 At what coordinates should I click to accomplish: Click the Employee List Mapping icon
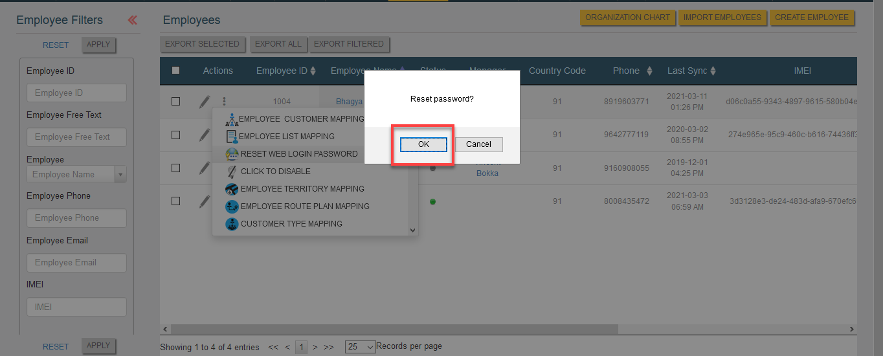click(x=232, y=137)
